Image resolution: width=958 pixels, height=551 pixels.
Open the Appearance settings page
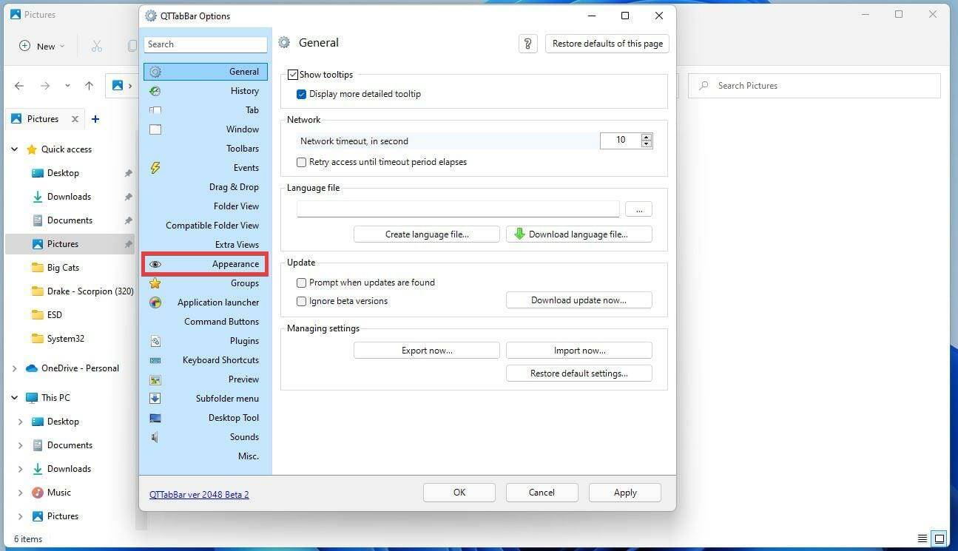click(x=235, y=263)
